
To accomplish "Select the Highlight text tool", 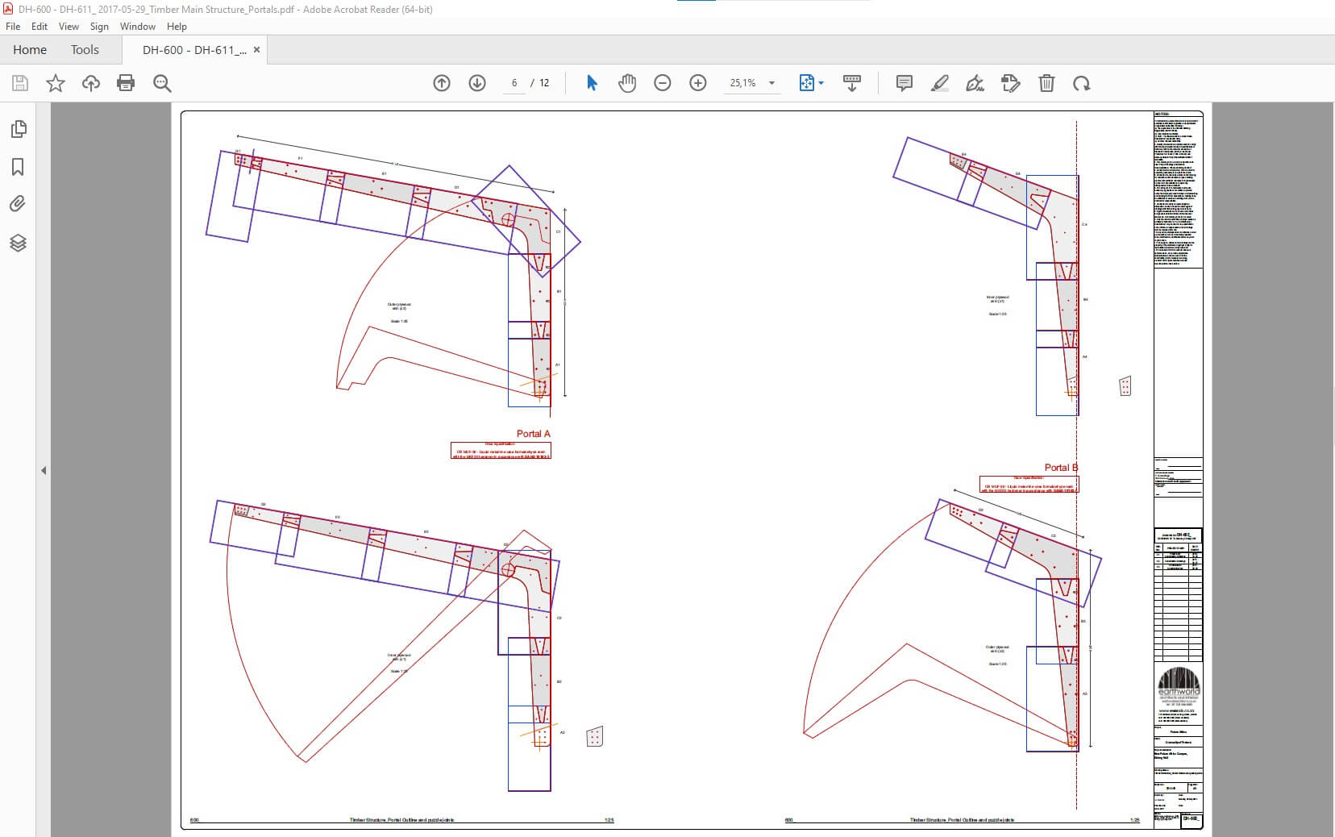I will pyautogui.click(x=940, y=83).
